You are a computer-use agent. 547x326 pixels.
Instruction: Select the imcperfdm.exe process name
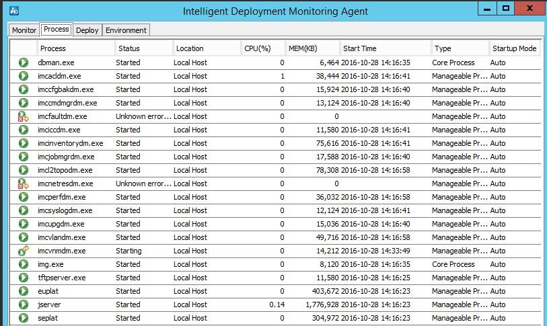pyautogui.click(x=62, y=197)
